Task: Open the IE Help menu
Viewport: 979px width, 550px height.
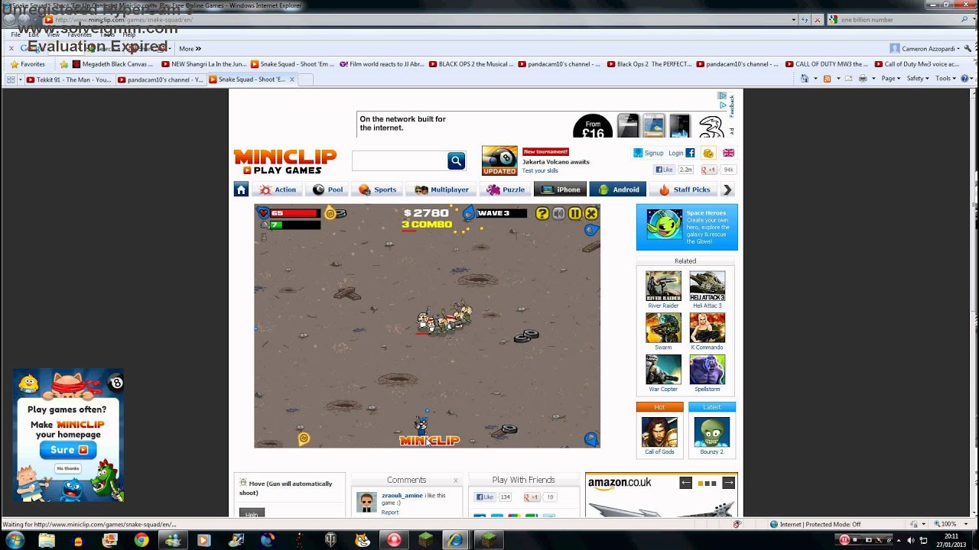Action: (x=129, y=34)
